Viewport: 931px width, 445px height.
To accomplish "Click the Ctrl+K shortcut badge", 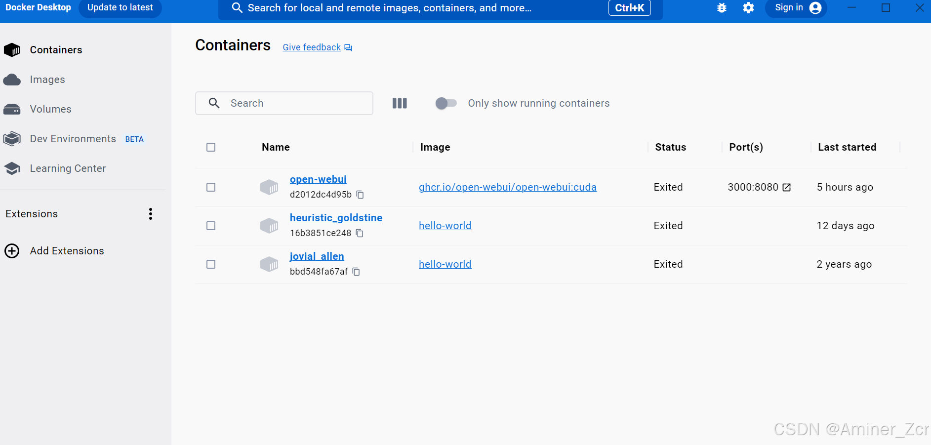I will (629, 8).
